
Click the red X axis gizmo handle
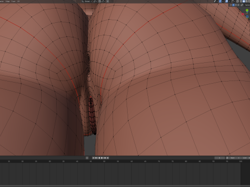(x=243, y=14)
